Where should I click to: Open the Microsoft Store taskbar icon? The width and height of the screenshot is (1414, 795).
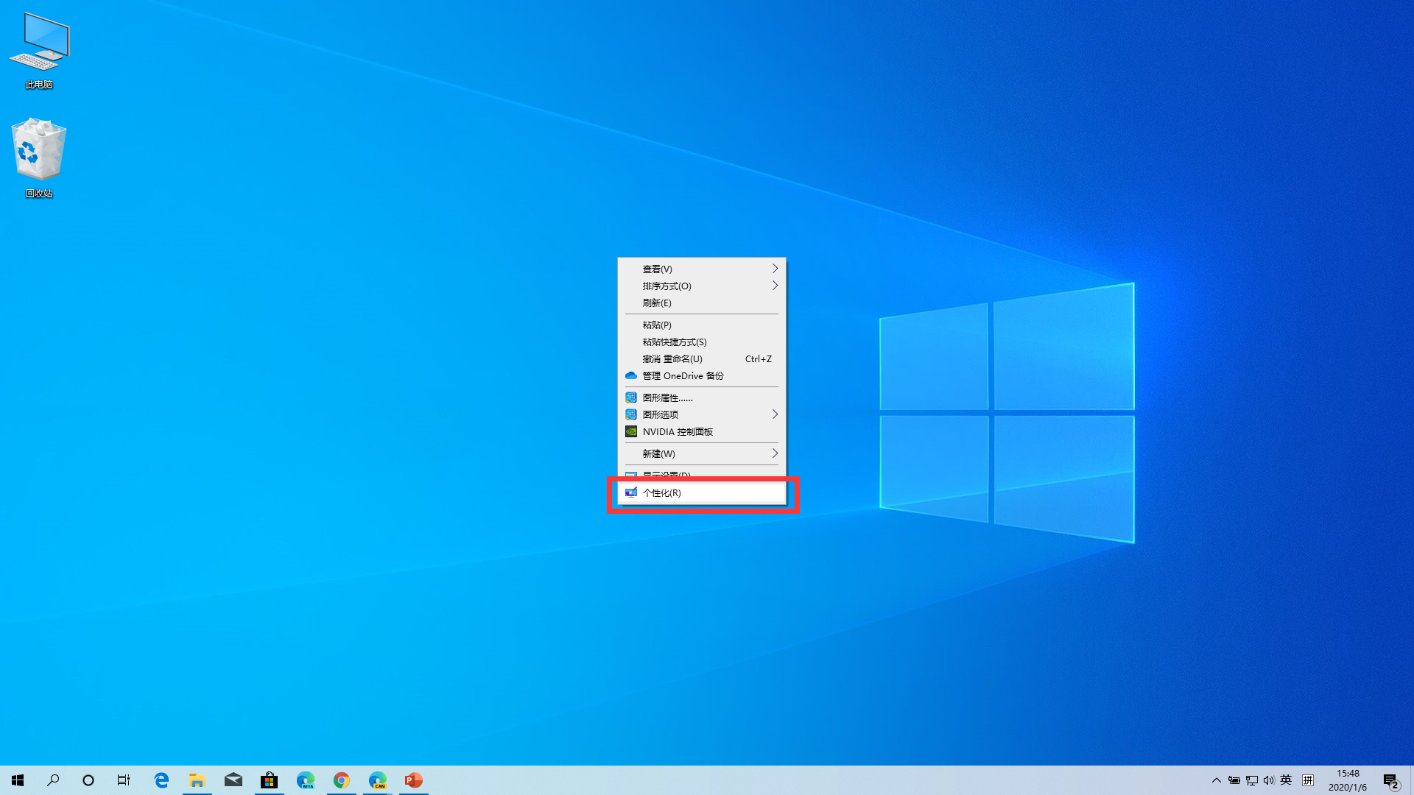[x=270, y=780]
